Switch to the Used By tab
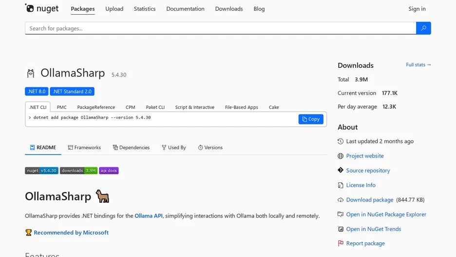The height and width of the screenshot is (257, 456). [174, 148]
